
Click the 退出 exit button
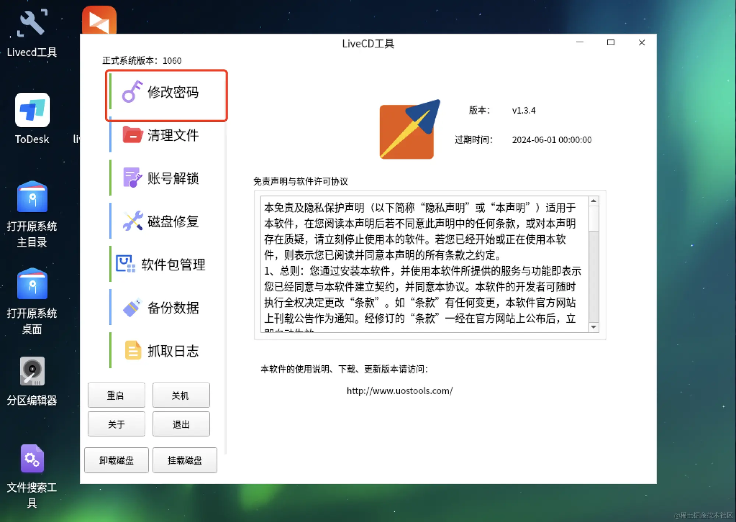click(x=181, y=425)
